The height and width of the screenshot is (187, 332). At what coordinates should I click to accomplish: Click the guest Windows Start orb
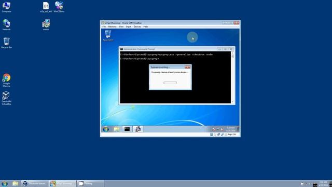tap(106, 129)
